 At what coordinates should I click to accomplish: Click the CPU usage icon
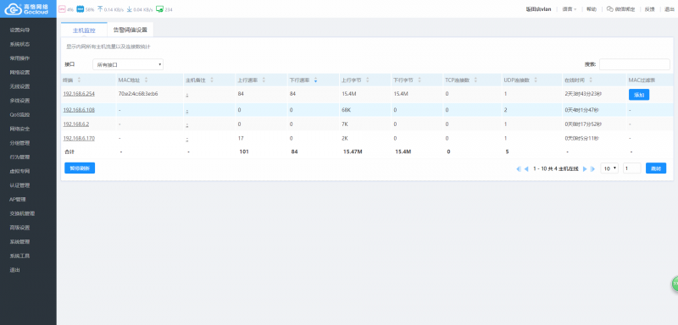click(62, 9)
